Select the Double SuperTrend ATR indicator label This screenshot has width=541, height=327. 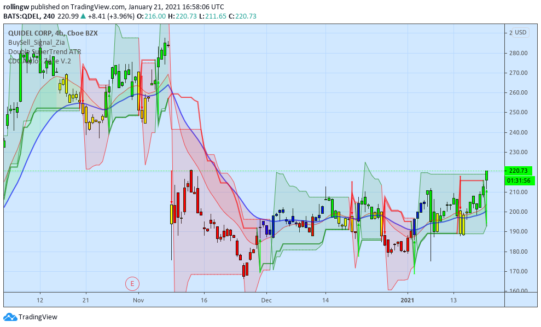45,52
